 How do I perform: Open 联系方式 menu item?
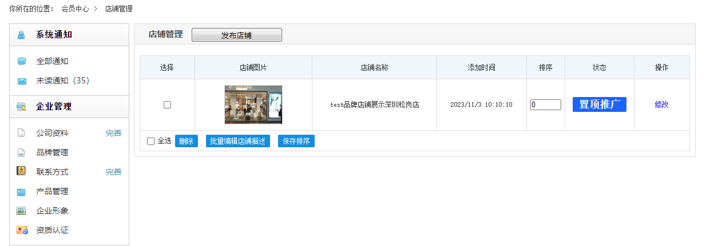52,172
